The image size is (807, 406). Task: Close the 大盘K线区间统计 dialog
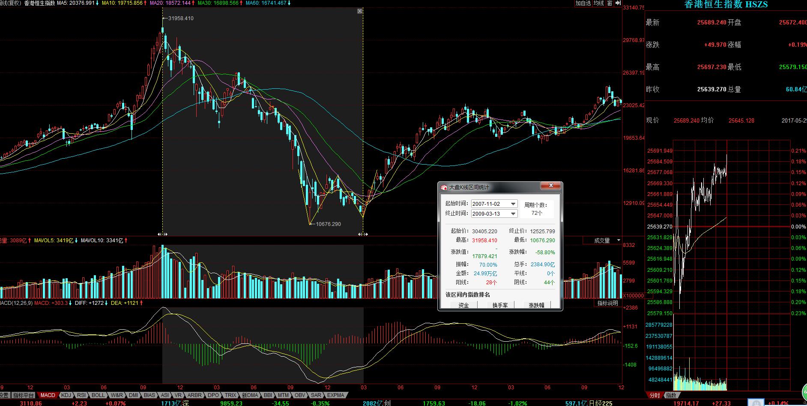551,186
